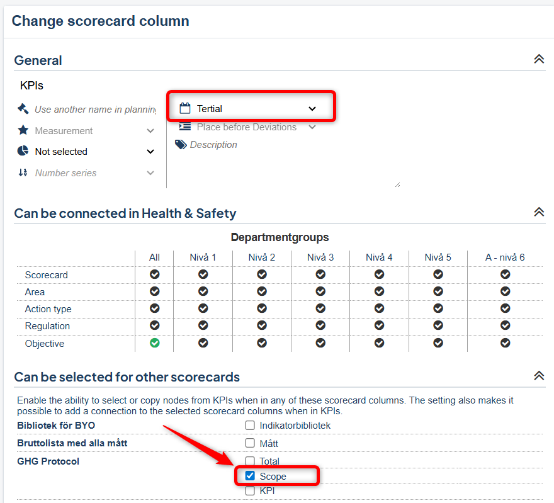
Task: Toggle Regulation check for A - nivå 6
Action: coord(505,326)
